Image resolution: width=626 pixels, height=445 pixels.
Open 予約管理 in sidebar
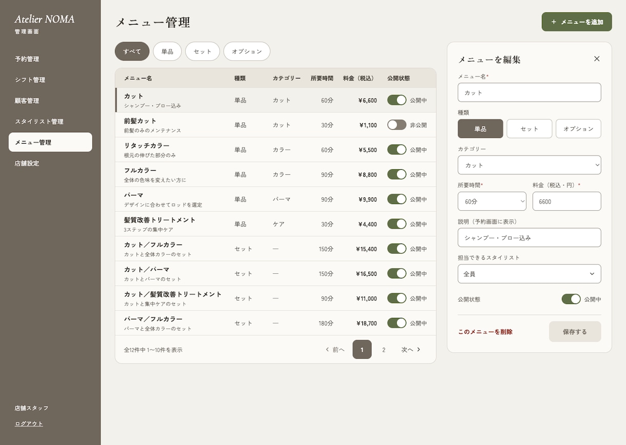point(50,59)
